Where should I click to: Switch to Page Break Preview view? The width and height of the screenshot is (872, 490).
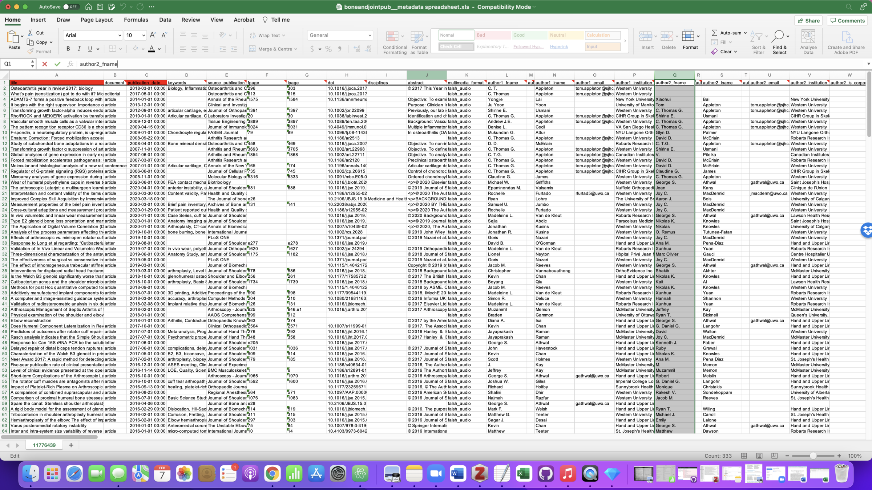click(774, 456)
